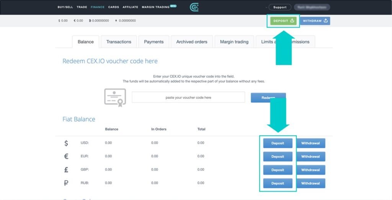This screenshot has width=392, height=200.
Task: Open the BUY/SELL menu
Action: pos(65,7)
